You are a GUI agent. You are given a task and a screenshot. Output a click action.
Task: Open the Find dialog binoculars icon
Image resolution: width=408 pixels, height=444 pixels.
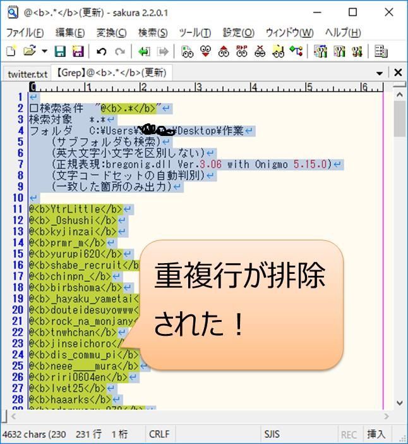click(187, 51)
